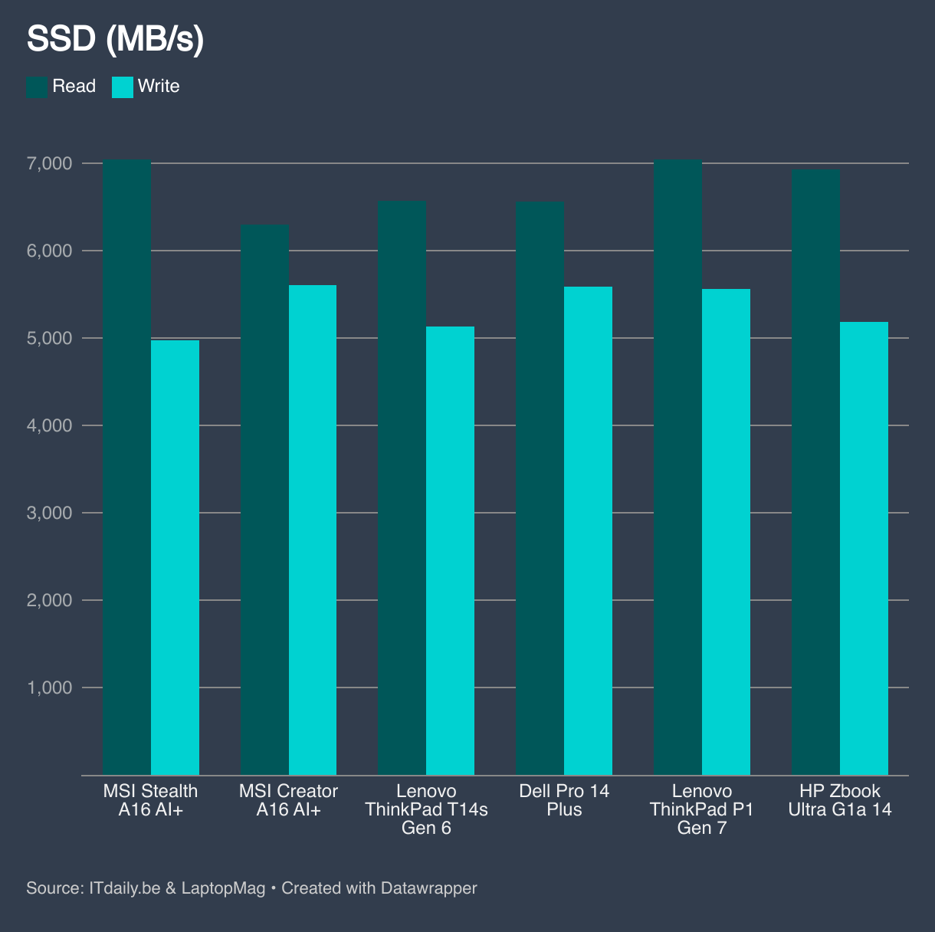Viewport: 935px width, 932px height.
Task: Select the Dell Pro 14 Plus Write bar
Action: [x=589, y=530]
